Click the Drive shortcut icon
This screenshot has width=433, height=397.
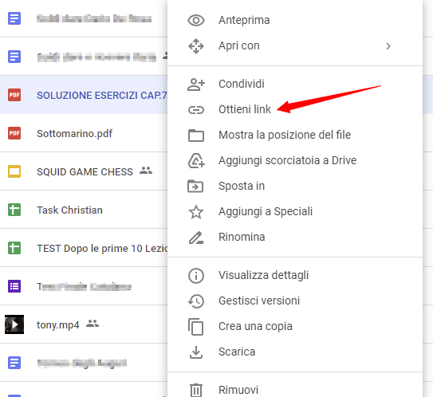pos(196,161)
